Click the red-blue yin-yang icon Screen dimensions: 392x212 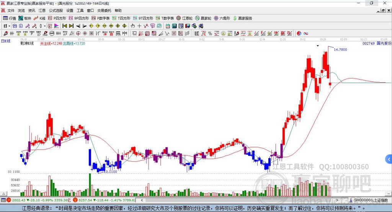[x=299, y=34]
